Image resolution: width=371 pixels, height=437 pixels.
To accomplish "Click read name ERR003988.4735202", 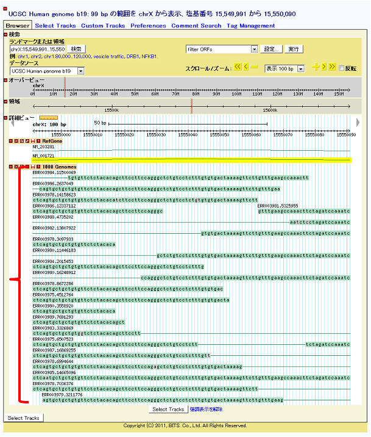I will (x=53, y=217).
